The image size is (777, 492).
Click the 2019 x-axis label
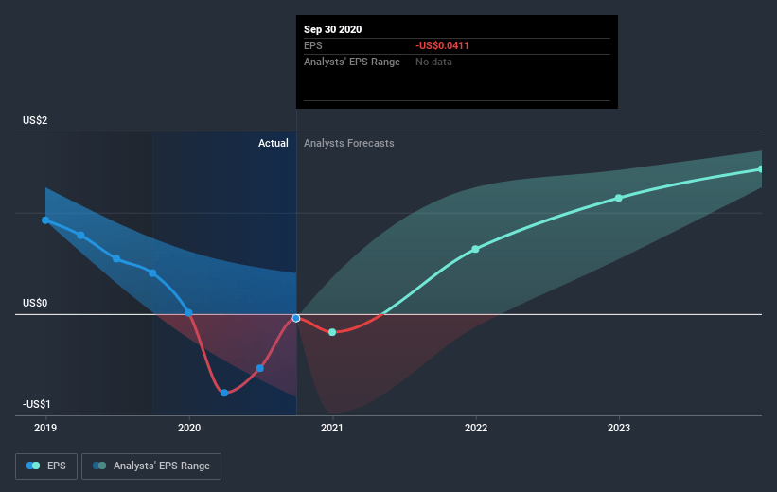click(x=45, y=428)
